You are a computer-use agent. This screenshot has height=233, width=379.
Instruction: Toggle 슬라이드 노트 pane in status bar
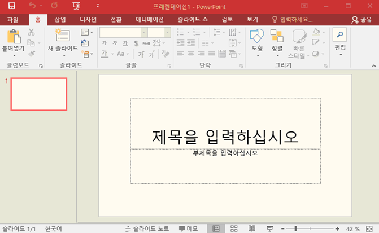point(147,228)
